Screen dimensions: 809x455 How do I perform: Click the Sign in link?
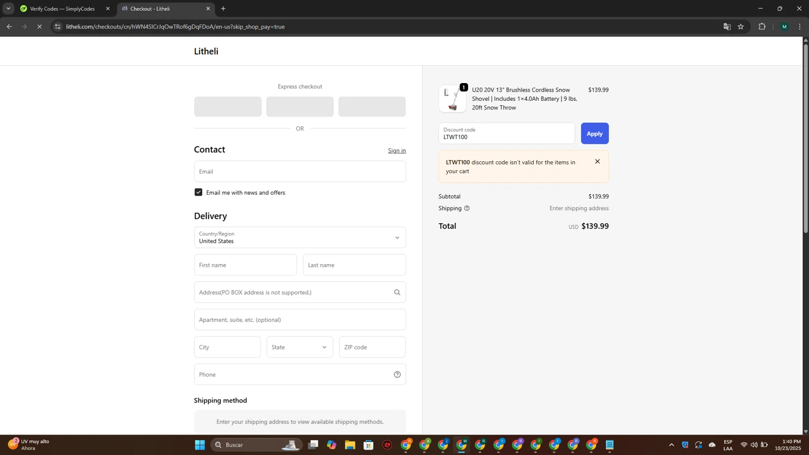click(x=397, y=150)
